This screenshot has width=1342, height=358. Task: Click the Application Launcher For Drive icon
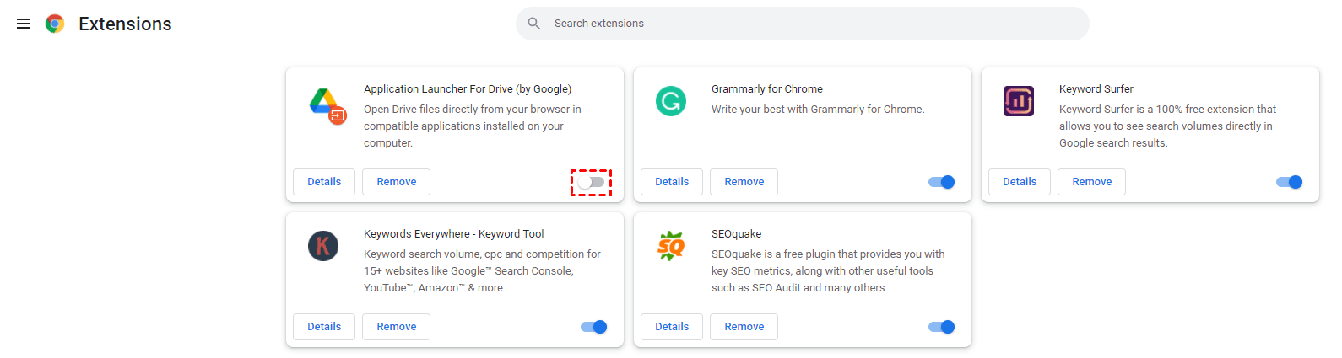click(x=327, y=104)
